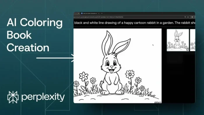
Task: Open the large rabbit coloring image
Action: (x=117, y=66)
